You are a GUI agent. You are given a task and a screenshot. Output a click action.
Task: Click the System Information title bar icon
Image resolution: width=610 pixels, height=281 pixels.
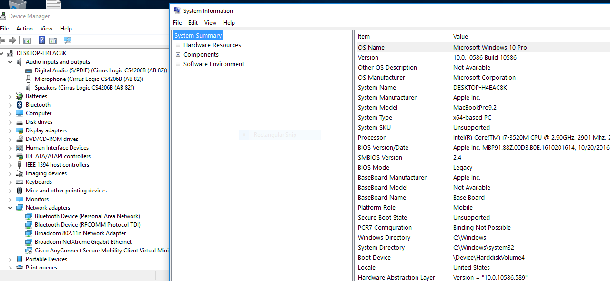coord(177,10)
